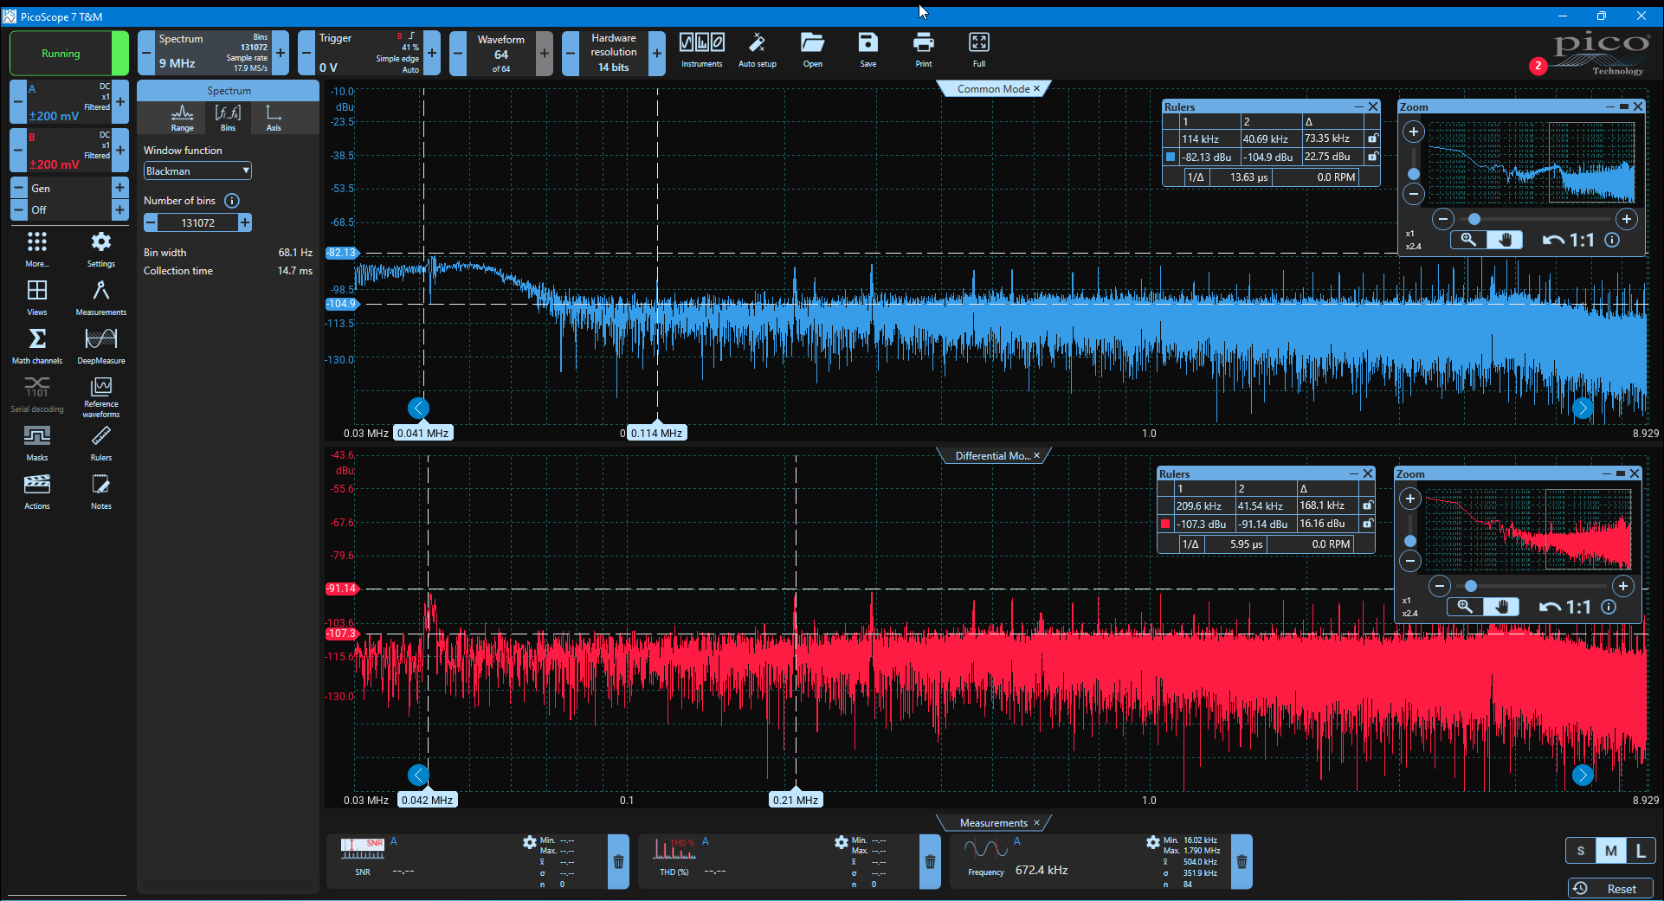The height and width of the screenshot is (901, 1664).
Task: Open the Window function Blackman dropdown
Action: click(197, 171)
